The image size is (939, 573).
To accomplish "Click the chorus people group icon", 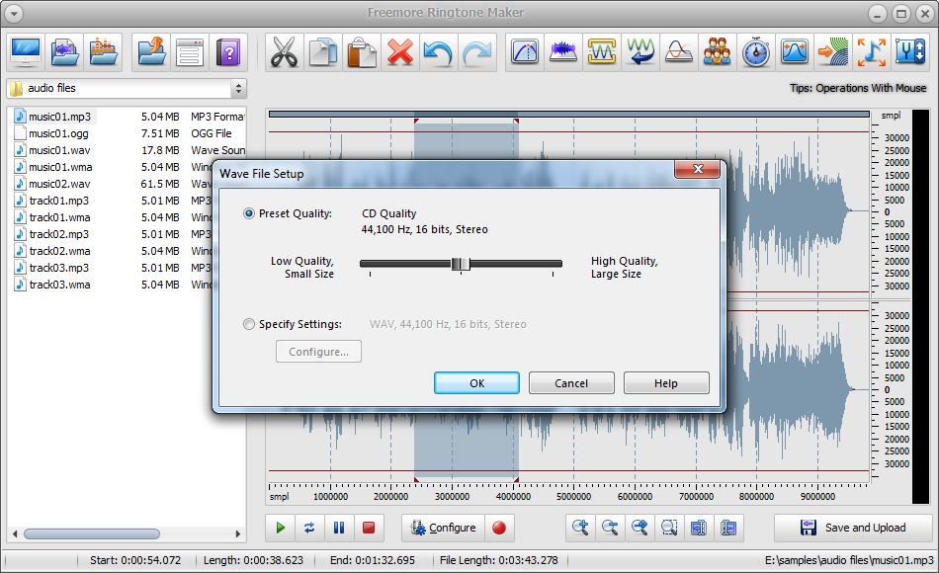I will (x=717, y=52).
